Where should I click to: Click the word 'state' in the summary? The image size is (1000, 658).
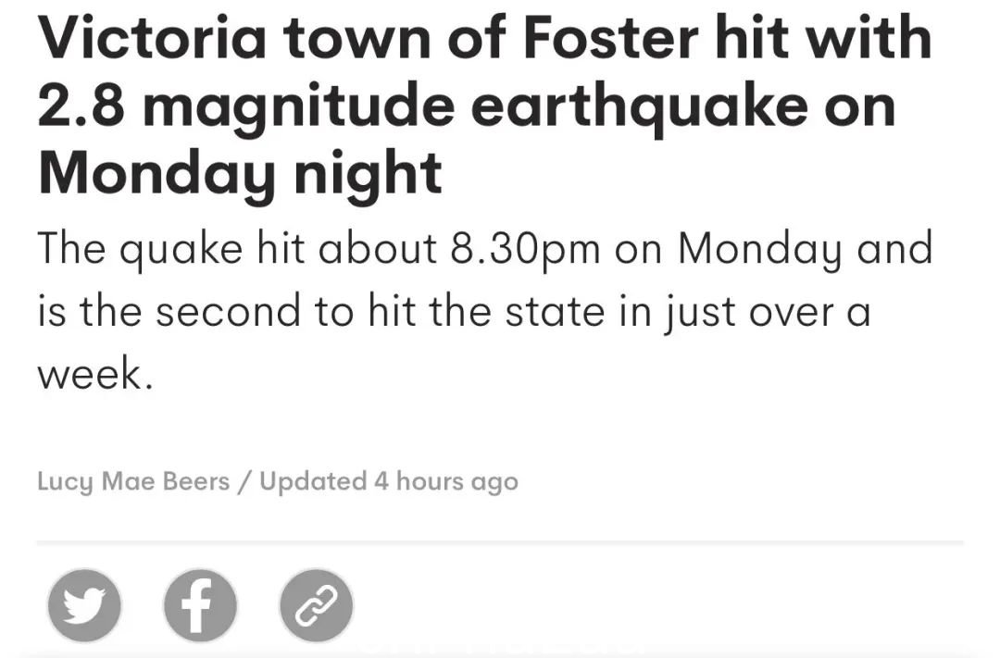click(x=555, y=312)
